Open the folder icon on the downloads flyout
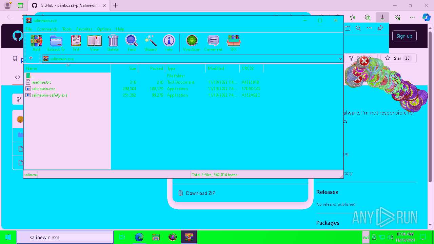Viewport: 434px width, 244px height. tap(348, 28)
